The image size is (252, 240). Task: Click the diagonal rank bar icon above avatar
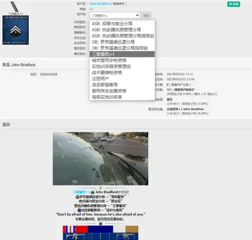15,7
